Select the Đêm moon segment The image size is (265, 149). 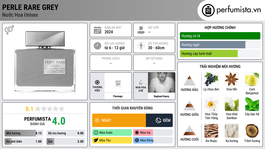[159, 120]
